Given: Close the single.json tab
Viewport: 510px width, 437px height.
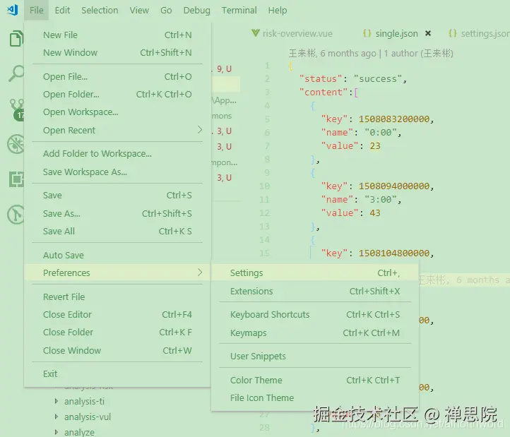Looking at the screenshot, I should 428,33.
